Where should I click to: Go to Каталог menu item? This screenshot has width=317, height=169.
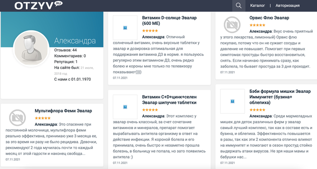(x=257, y=5)
